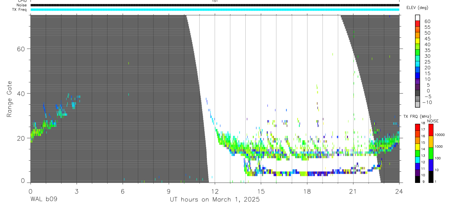Click NOISE legend value 1000
The height and width of the screenshot is (207, 449).
pos(439,146)
